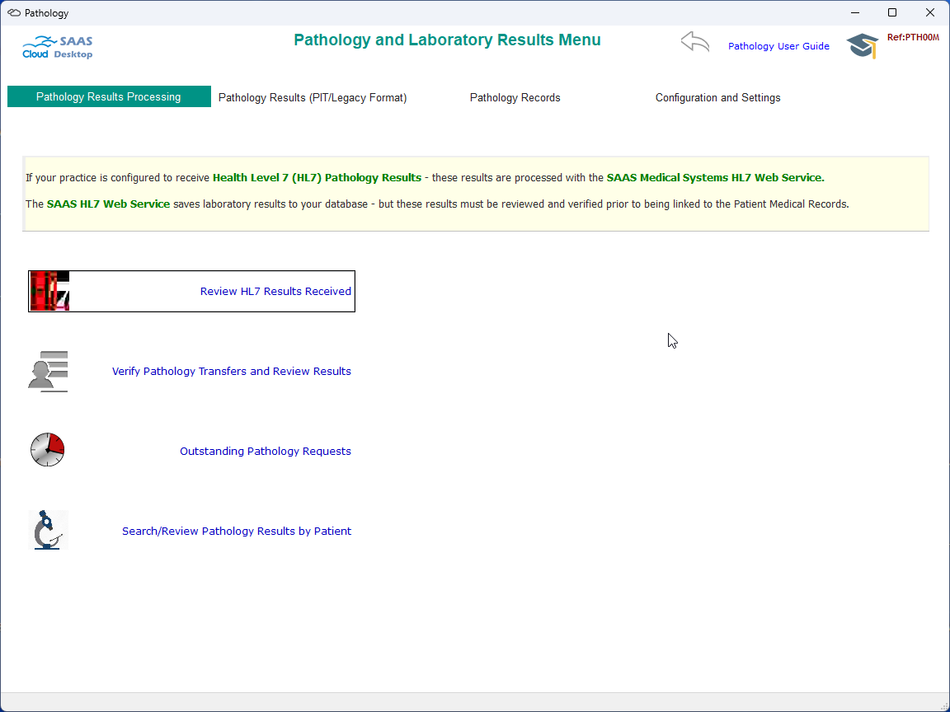
Task: Open the Configuration and Settings tab
Action: pyautogui.click(x=718, y=97)
